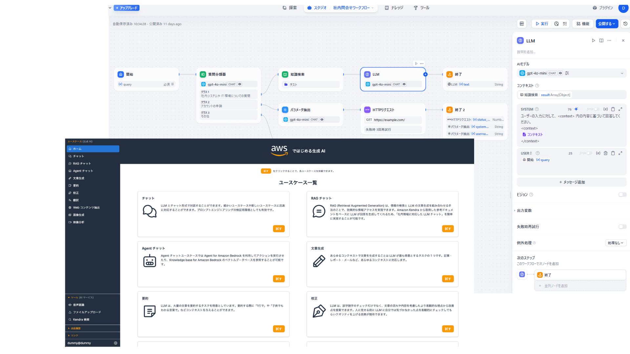Enable the 失敗時再試行 retry toggle
Image resolution: width=630 pixels, height=354 pixels.
click(x=622, y=227)
